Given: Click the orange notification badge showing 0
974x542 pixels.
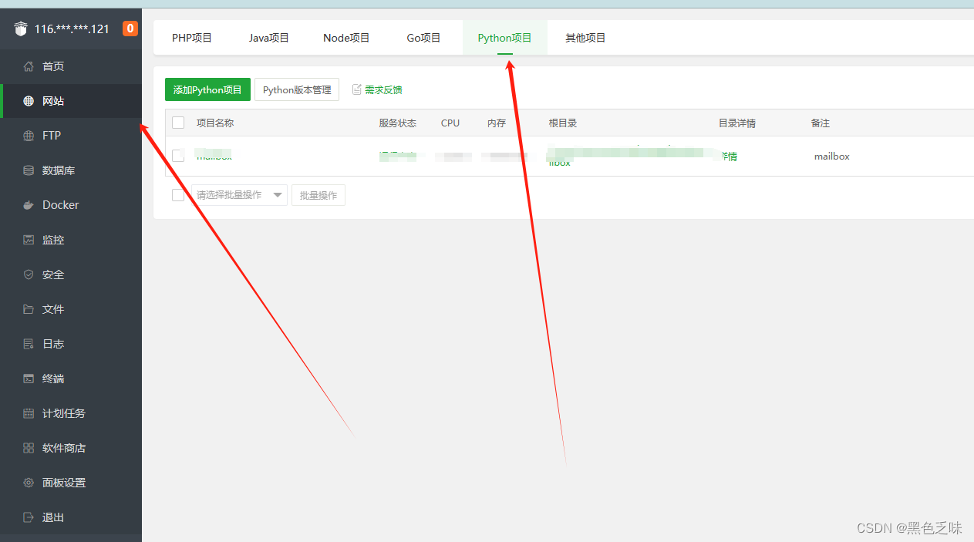Looking at the screenshot, I should (130, 29).
